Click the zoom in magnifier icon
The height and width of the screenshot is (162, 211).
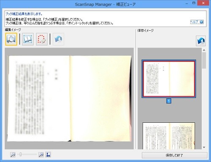click(x=41, y=155)
